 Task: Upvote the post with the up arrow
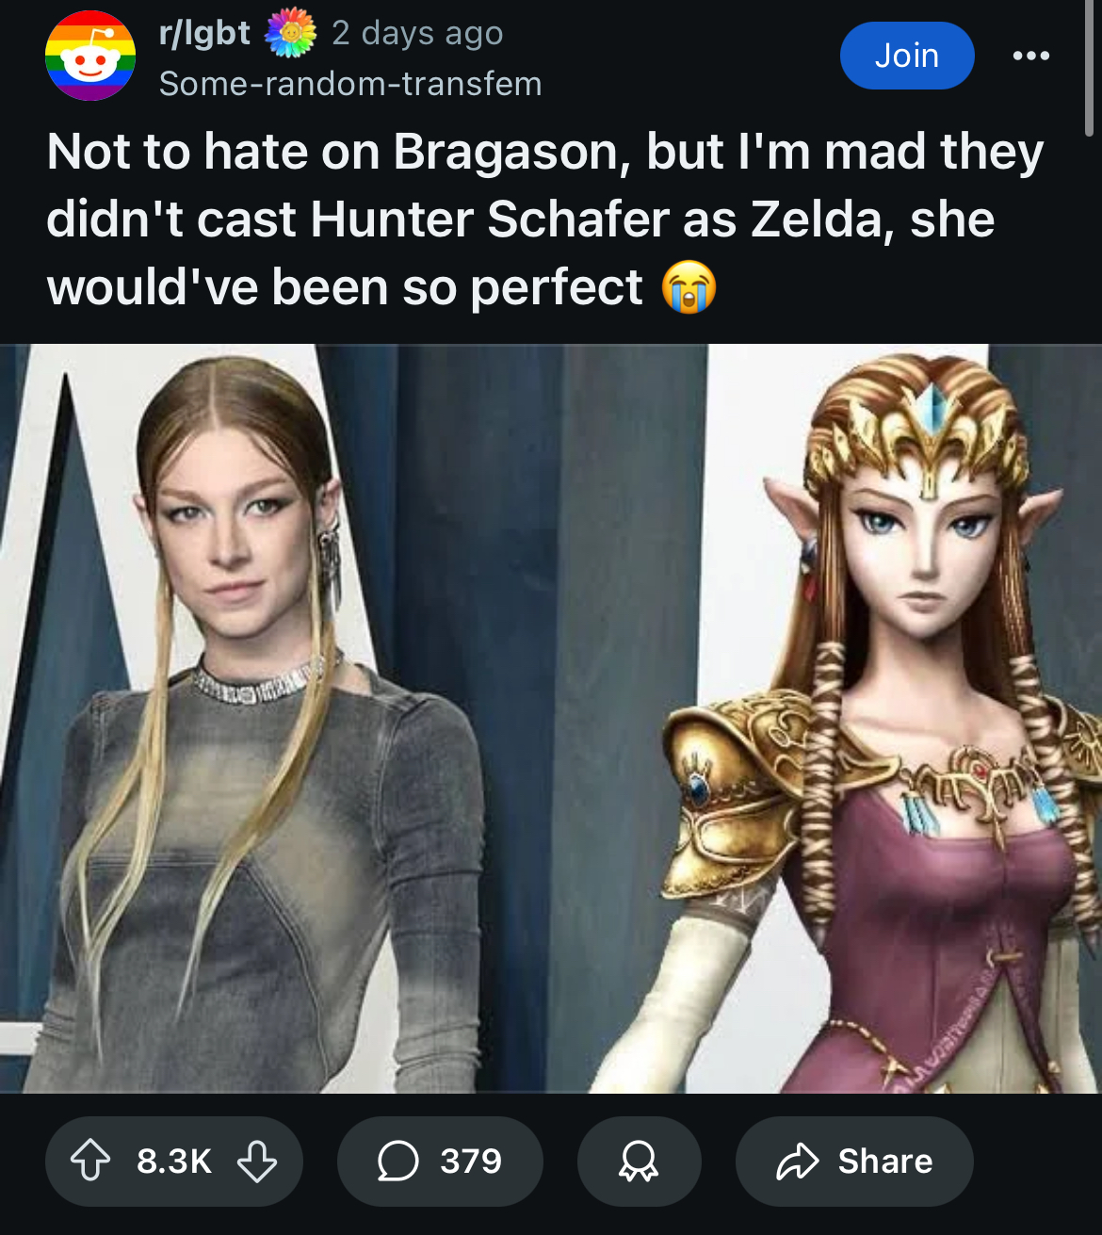click(x=90, y=1161)
